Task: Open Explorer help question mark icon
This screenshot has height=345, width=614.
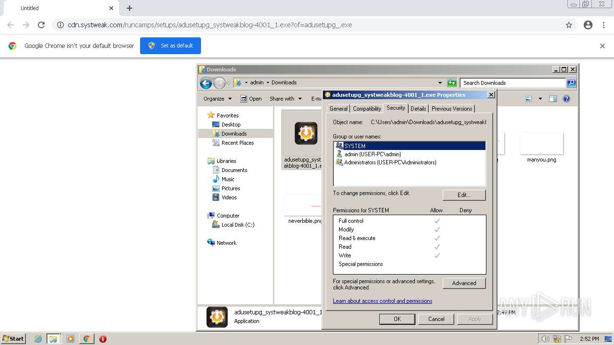Action: click(x=567, y=99)
